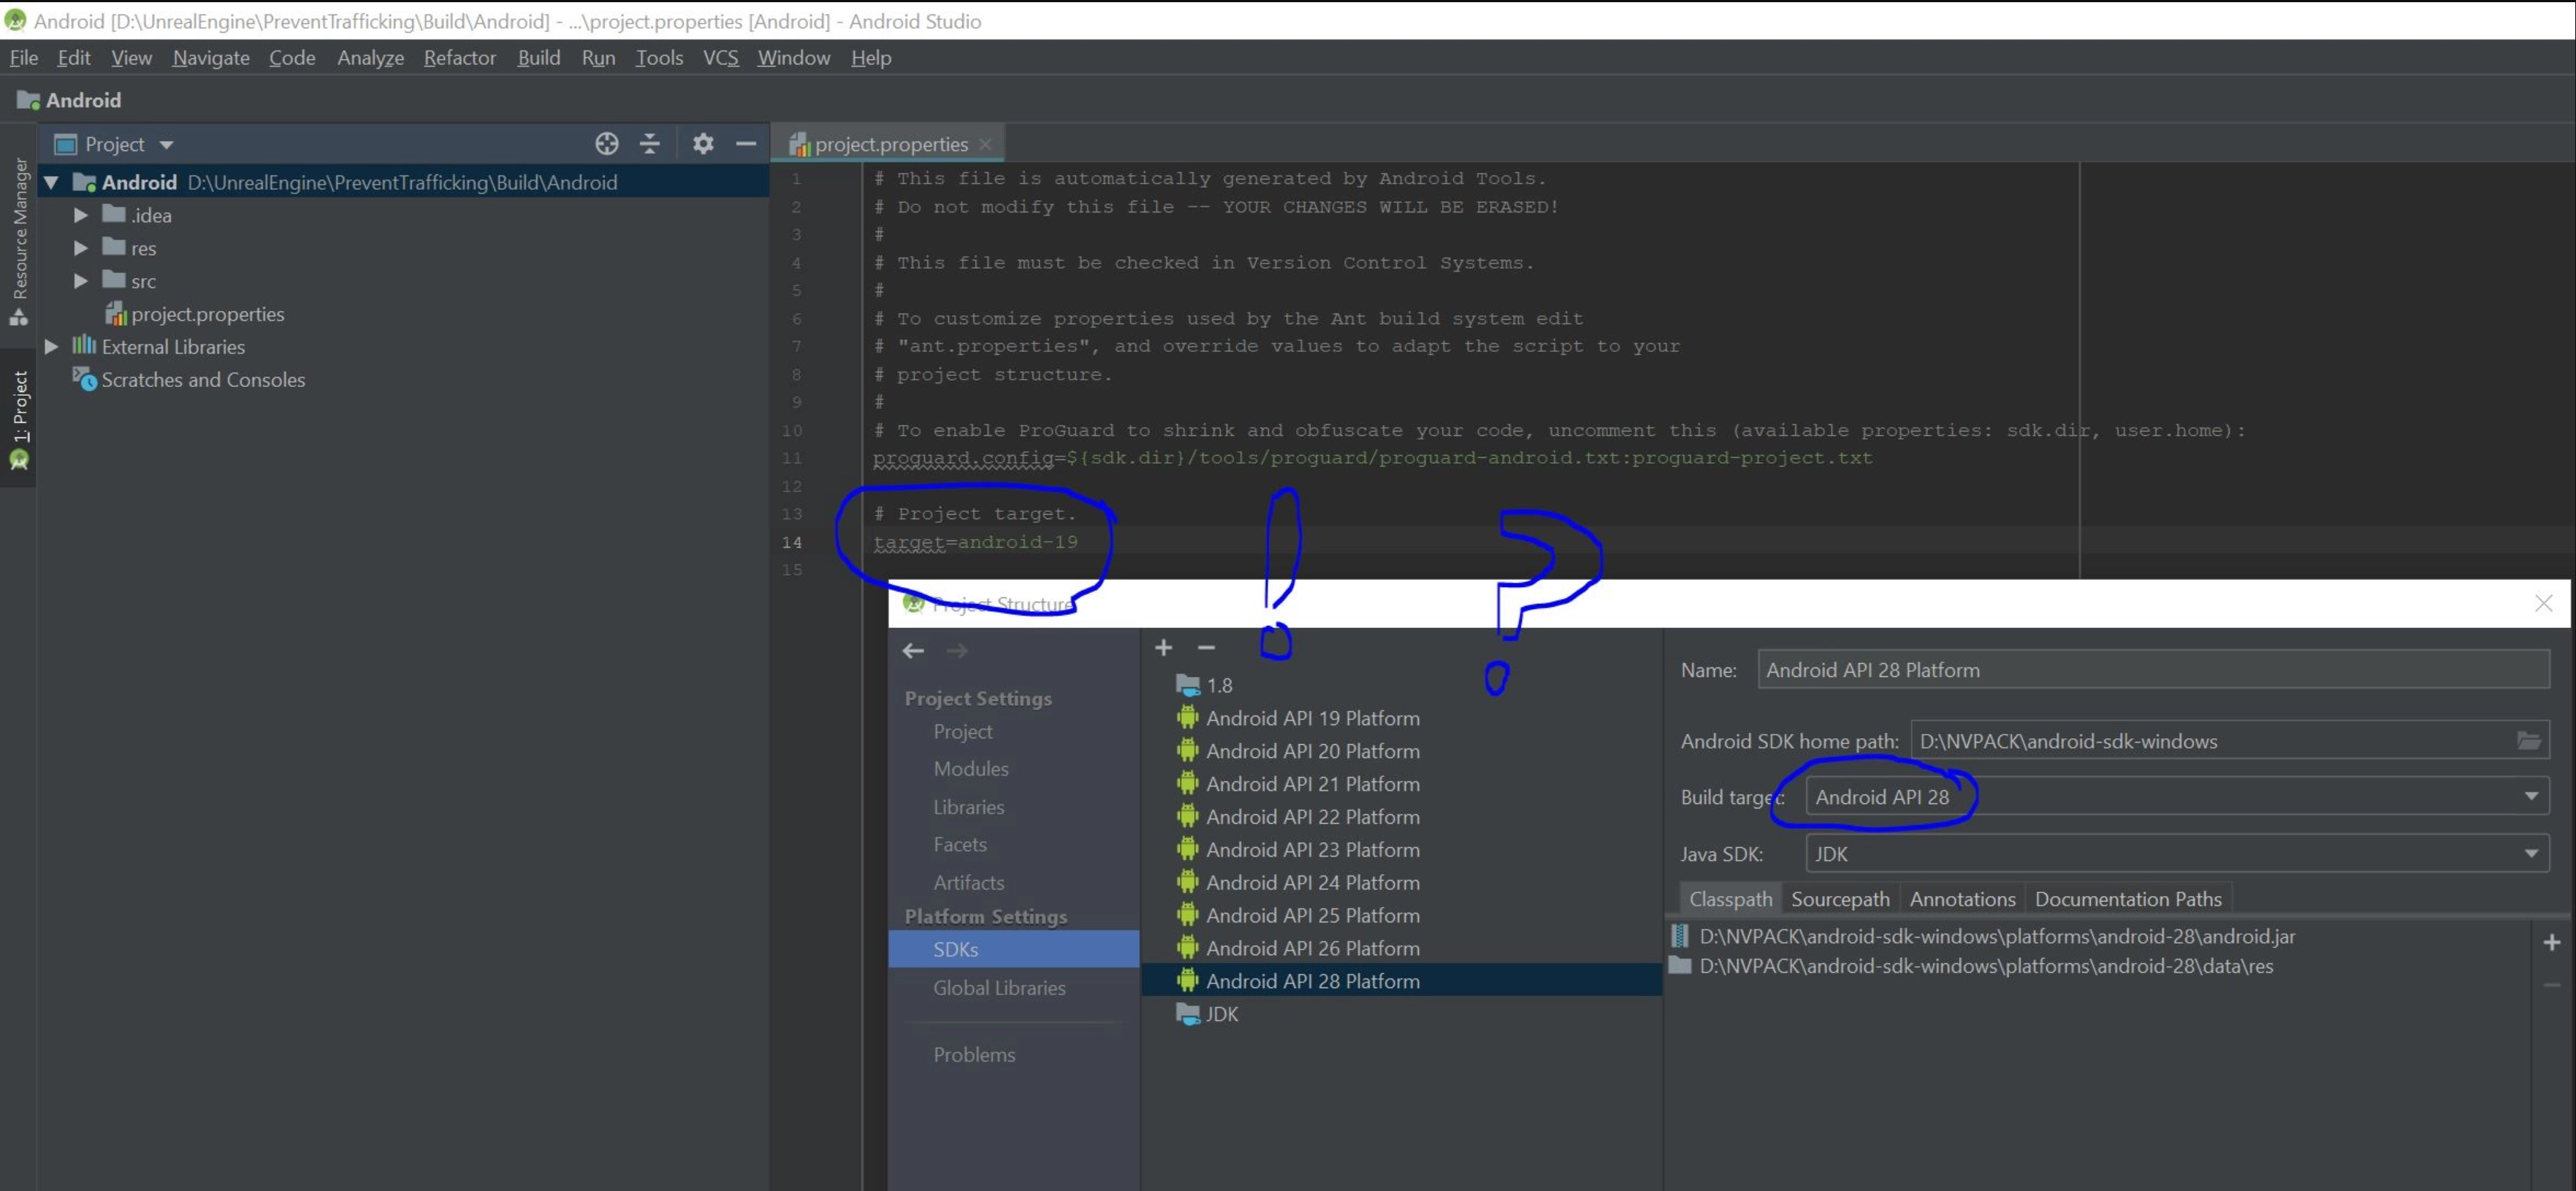Viewport: 2576px width, 1191px height.
Task: Open the VCS menu
Action: 720,58
